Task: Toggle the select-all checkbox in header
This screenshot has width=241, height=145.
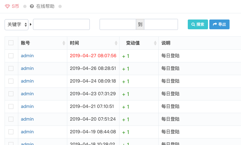Action: tap(11, 43)
